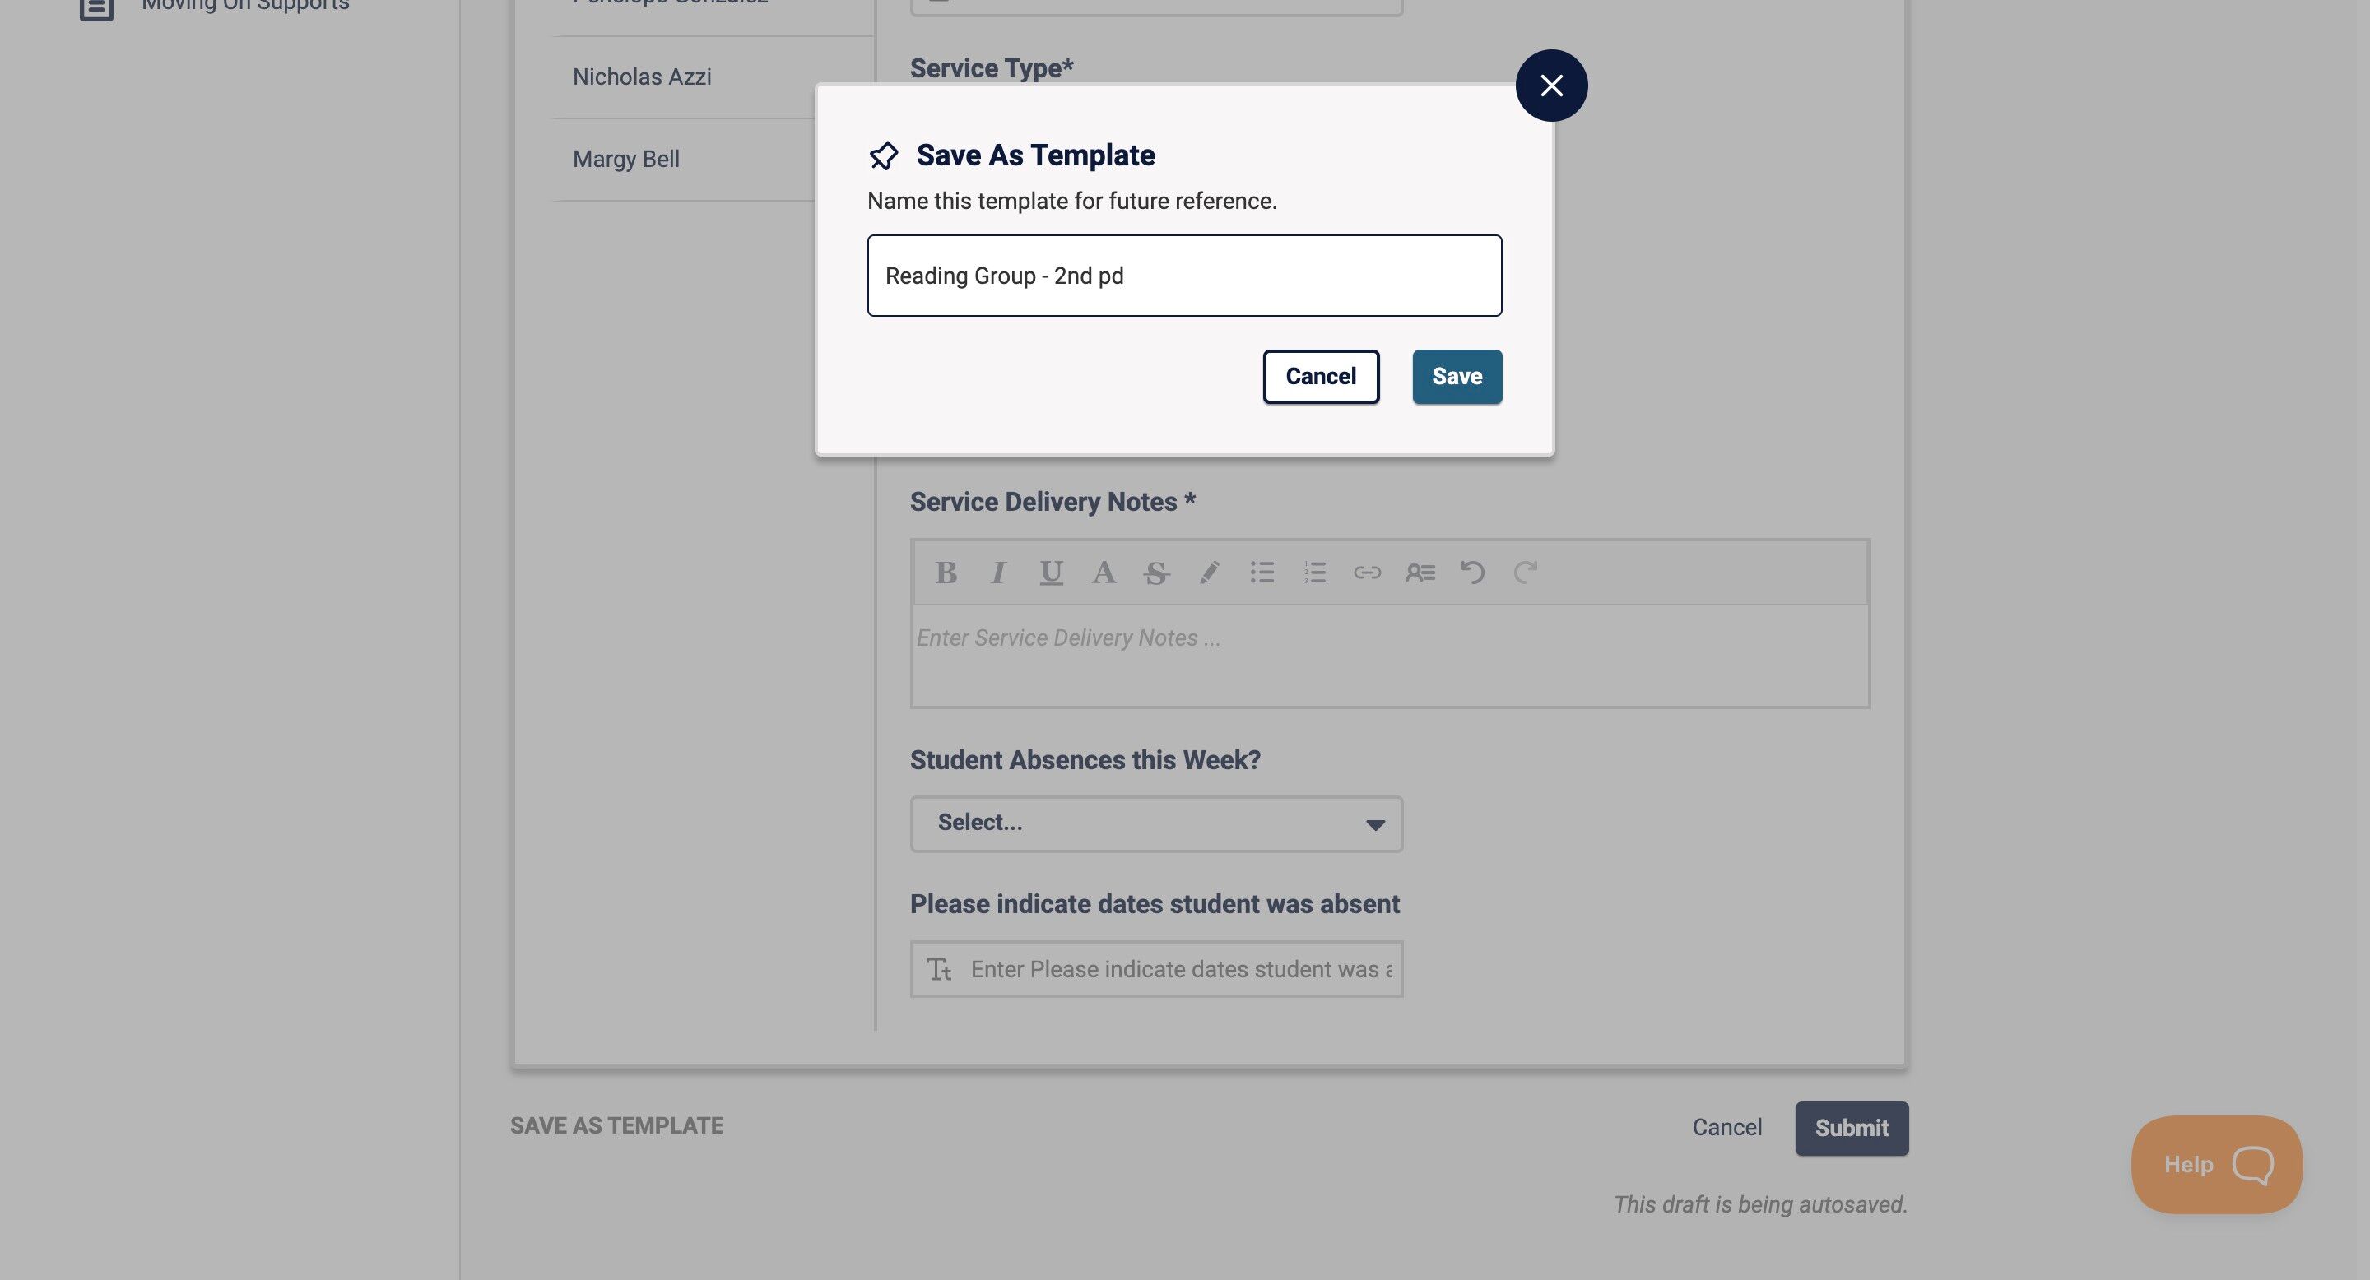
Task: Click the mention person icon
Action: pos(1420,573)
